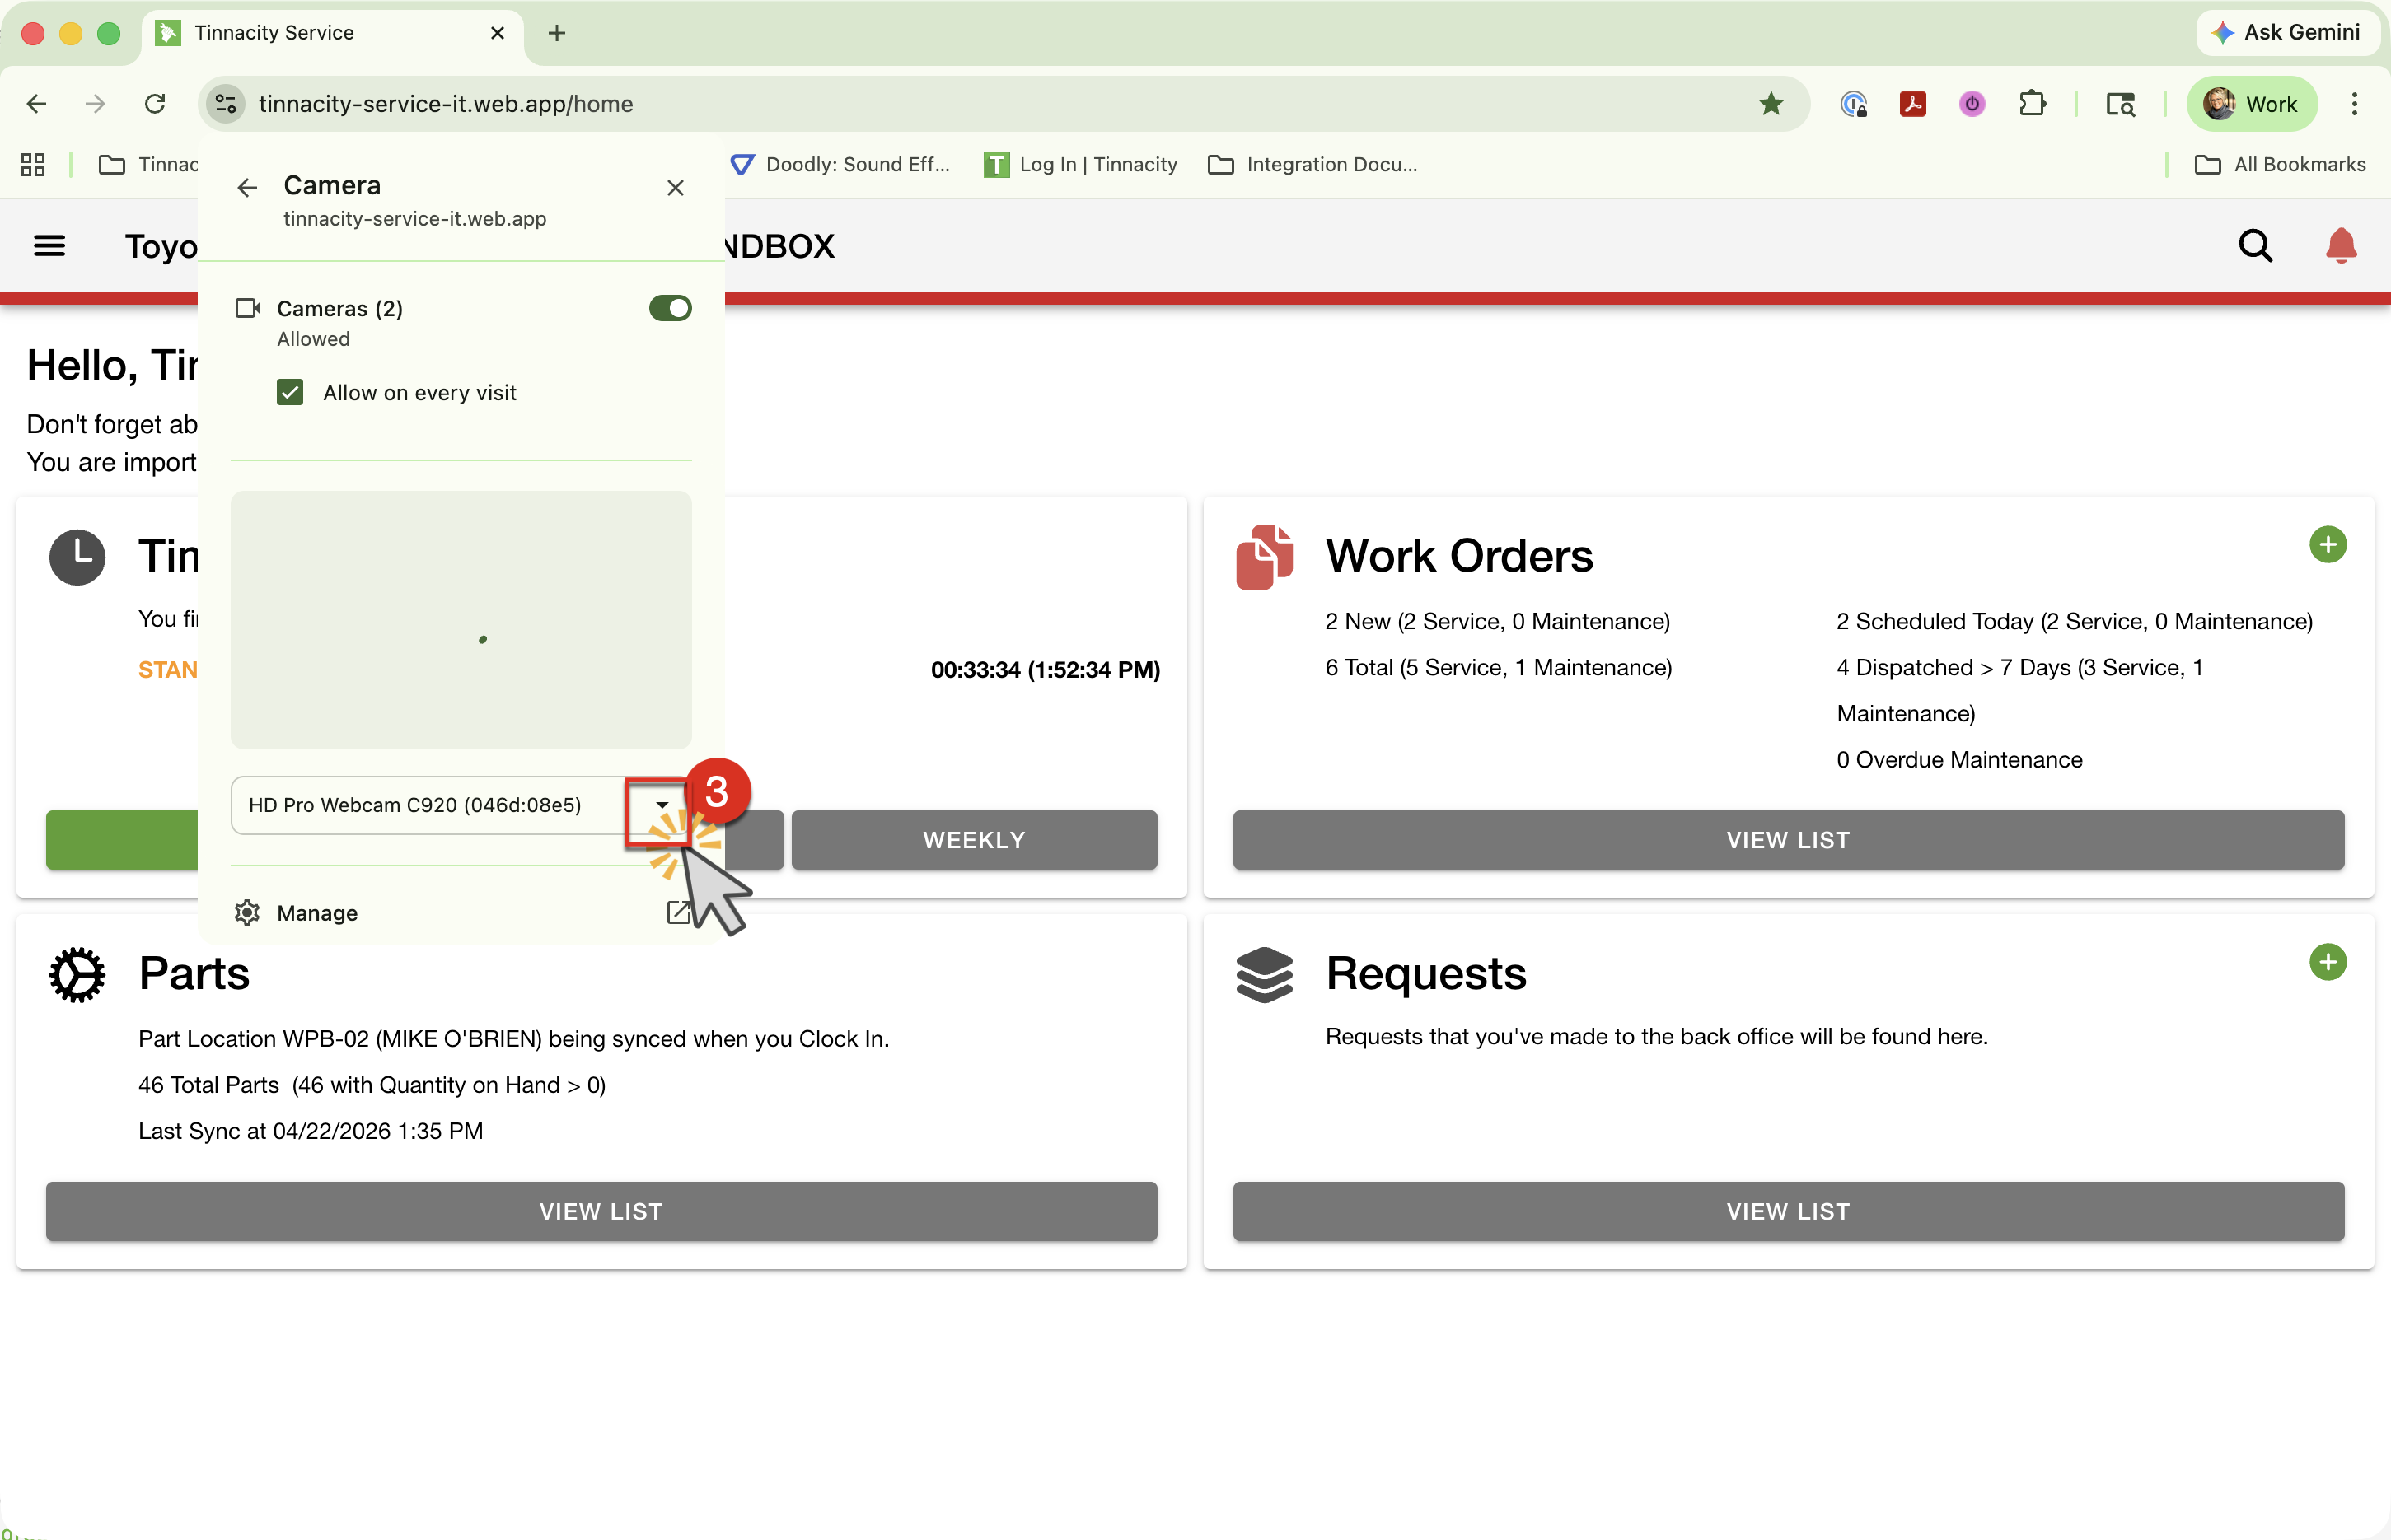This screenshot has height=1540, width=2391.
Task: Open the Chrome three-dot menu
Action: (2354, 104)
